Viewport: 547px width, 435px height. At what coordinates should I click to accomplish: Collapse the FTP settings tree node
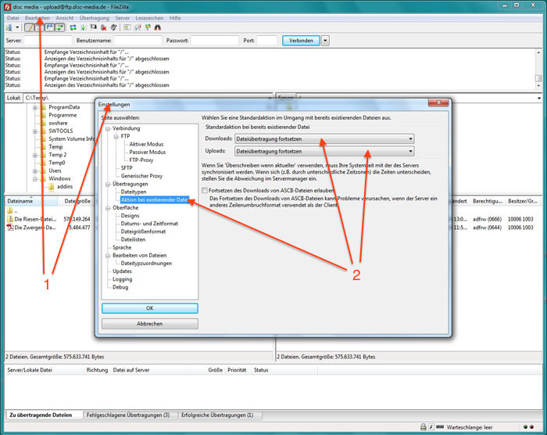click(x=116, y=136)
